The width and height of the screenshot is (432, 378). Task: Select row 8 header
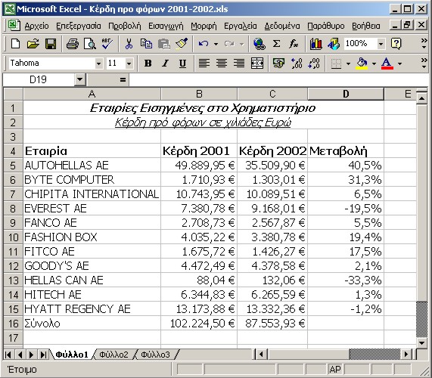(13, 209)
